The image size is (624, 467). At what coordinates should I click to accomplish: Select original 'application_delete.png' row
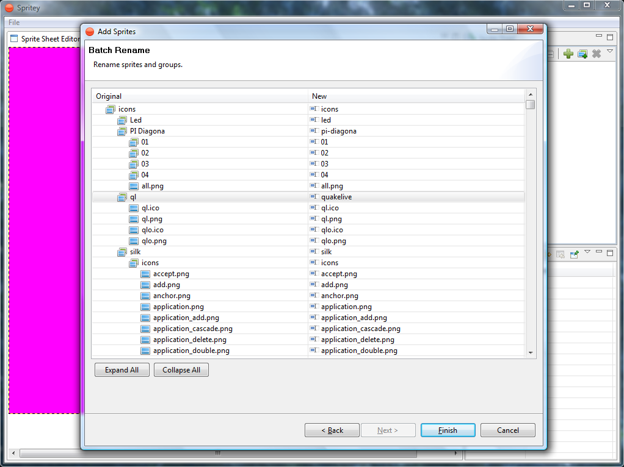click(x=189, y=340)
